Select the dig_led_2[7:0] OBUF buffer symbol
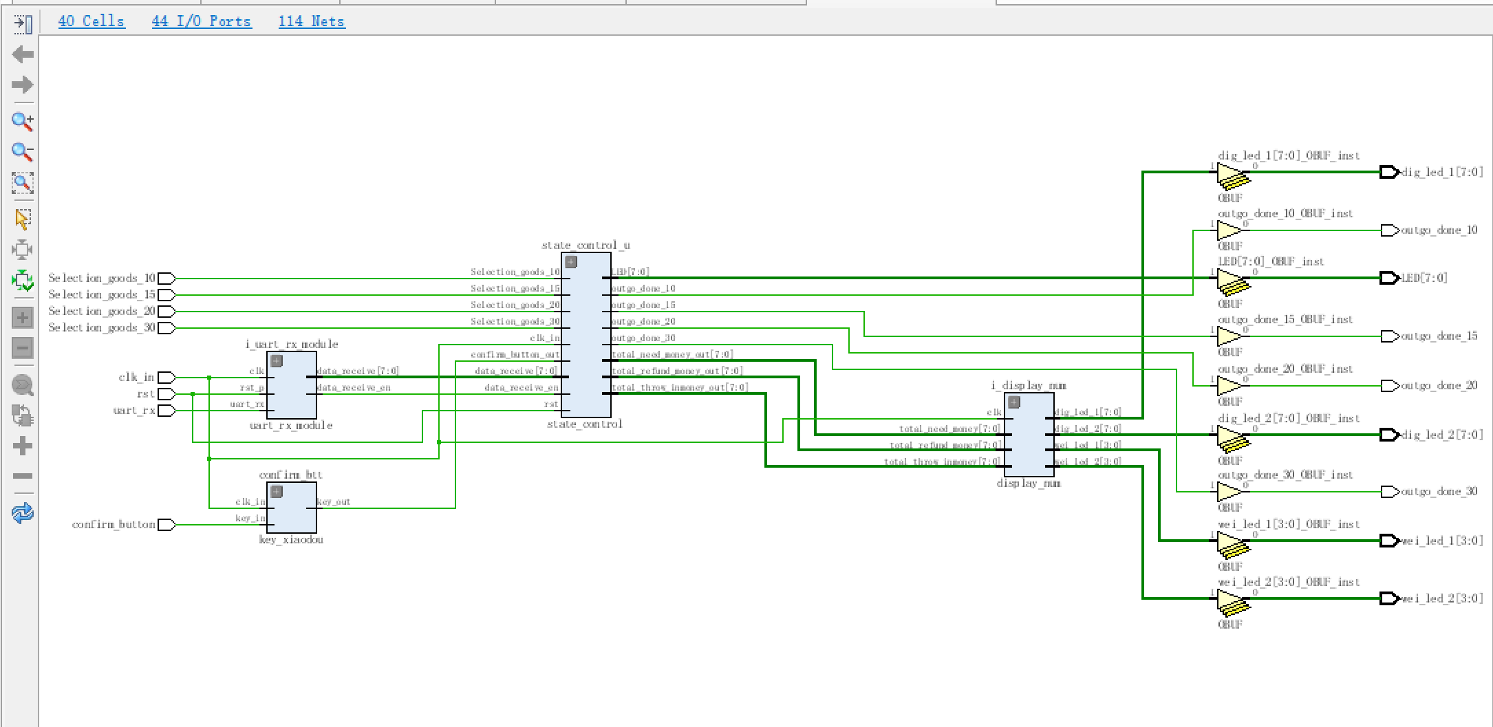The height and width of the screenshot is (727, 1493). pos(1232,440)
